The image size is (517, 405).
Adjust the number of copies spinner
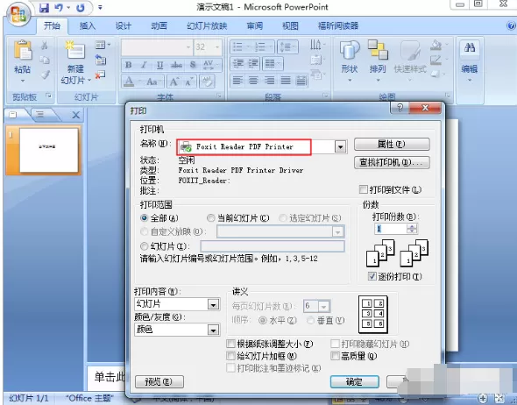412,229
